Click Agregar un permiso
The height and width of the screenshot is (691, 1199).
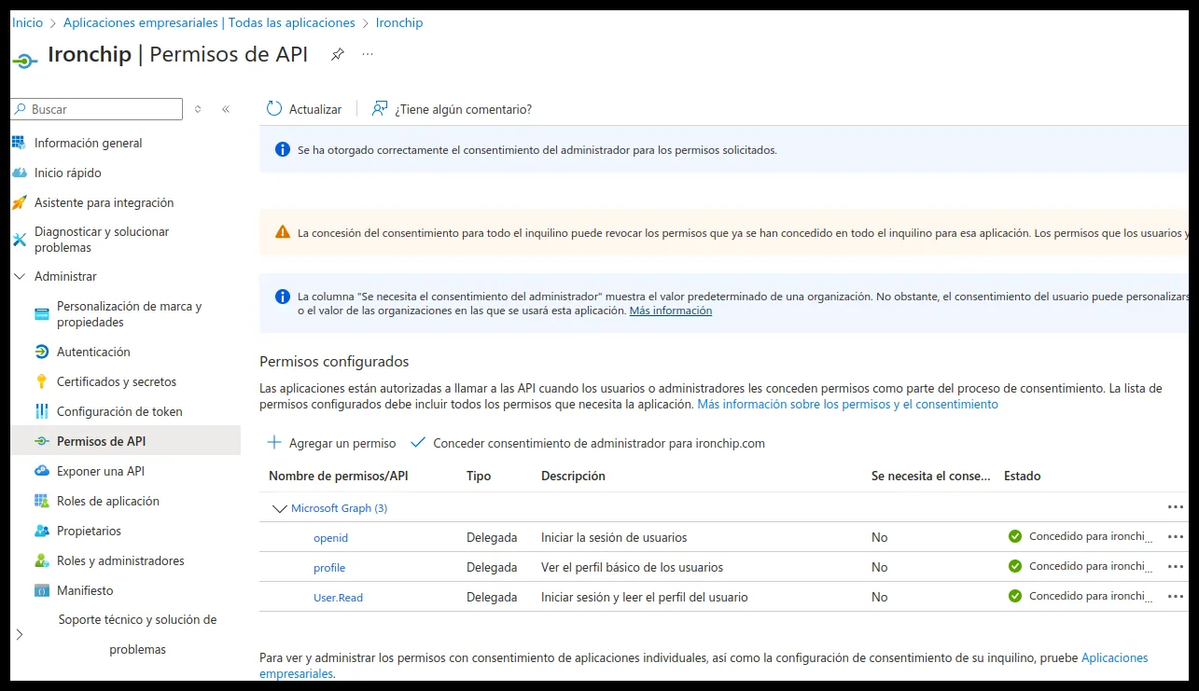(x=331, y=443)
